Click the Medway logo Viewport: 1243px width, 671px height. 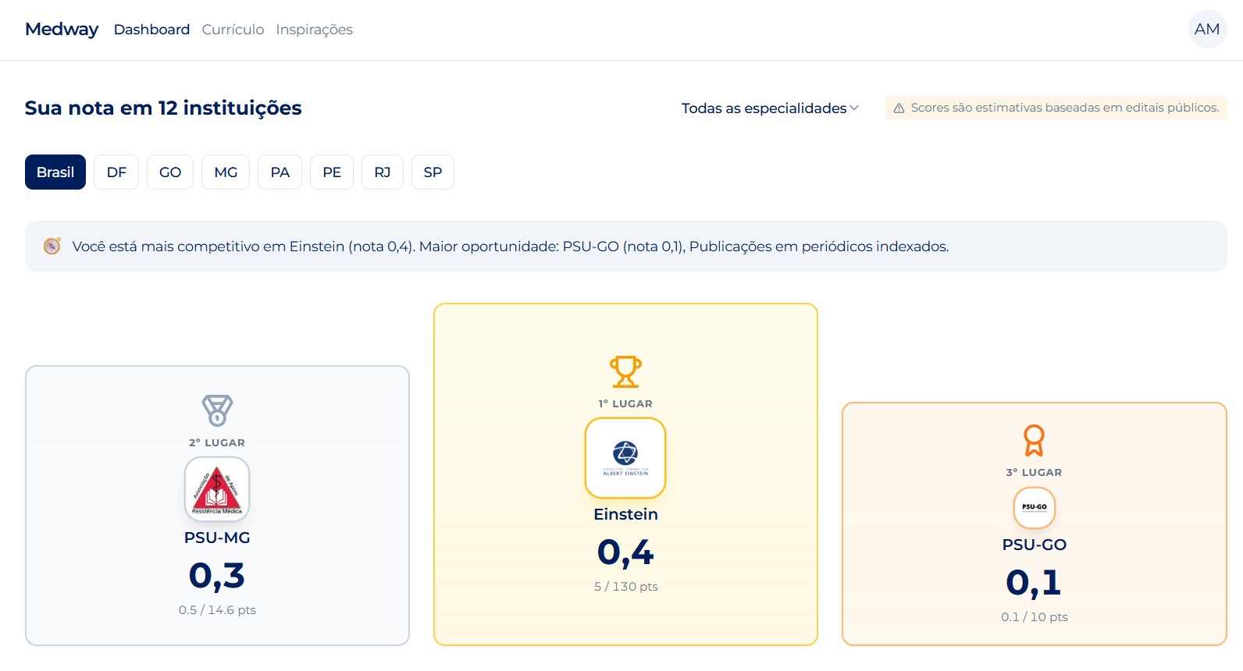[62, 30]
